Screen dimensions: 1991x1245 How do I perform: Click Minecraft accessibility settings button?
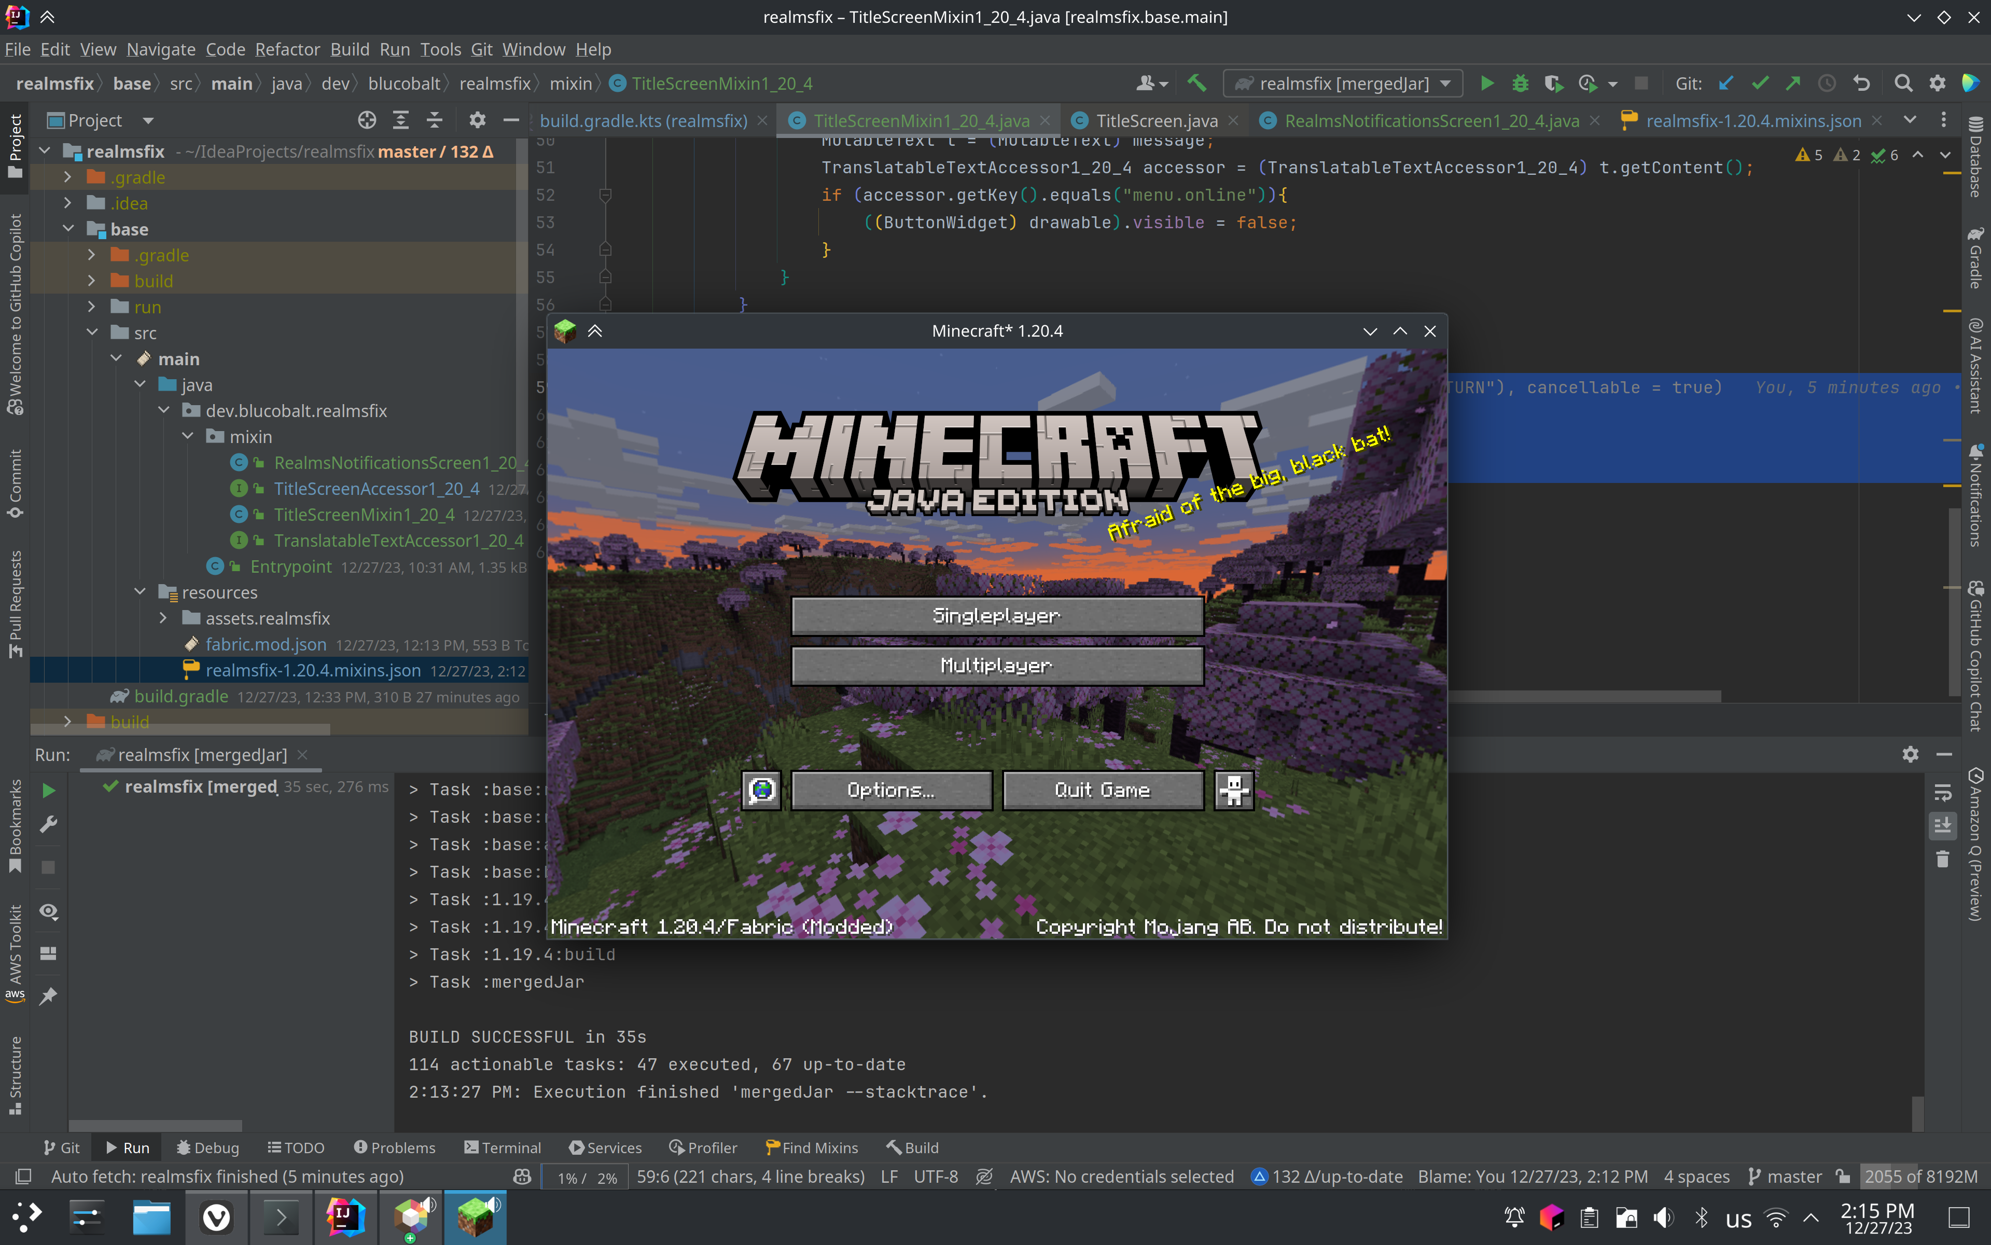1234,791
